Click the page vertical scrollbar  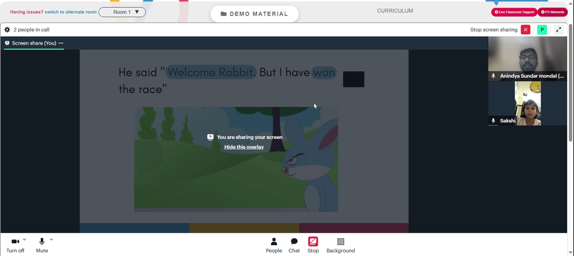click(x=571, y=83)
